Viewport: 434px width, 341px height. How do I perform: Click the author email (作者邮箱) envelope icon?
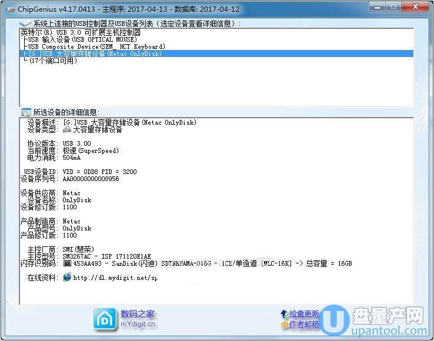(285, 324)
